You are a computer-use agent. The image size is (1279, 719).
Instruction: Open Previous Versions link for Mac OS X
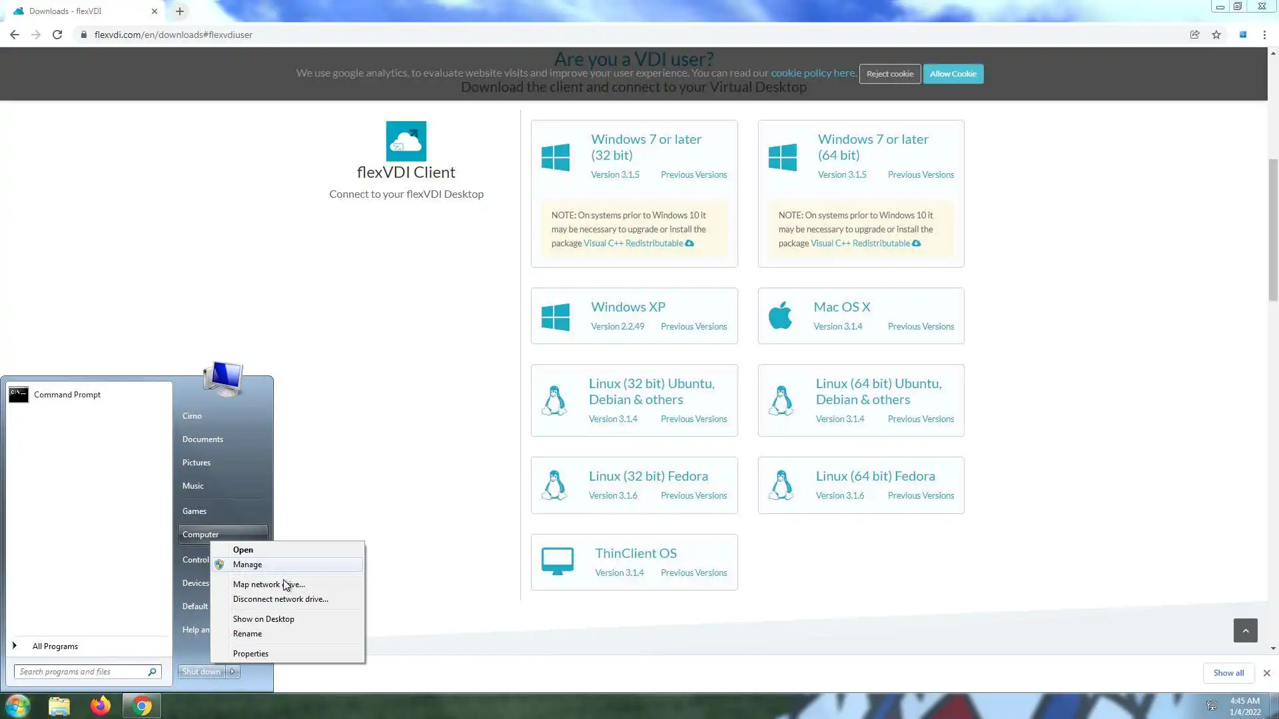click(921, 327)
